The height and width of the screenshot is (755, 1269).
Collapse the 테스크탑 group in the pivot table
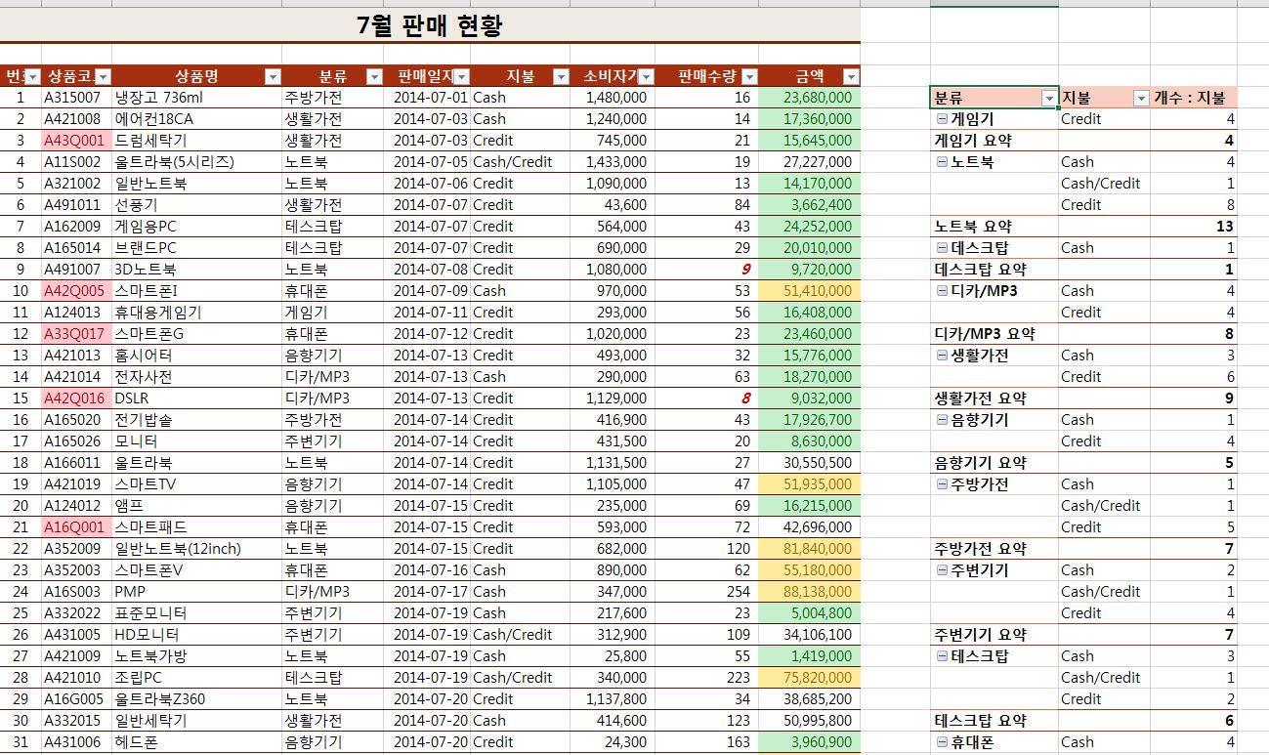tap(942, 656)
